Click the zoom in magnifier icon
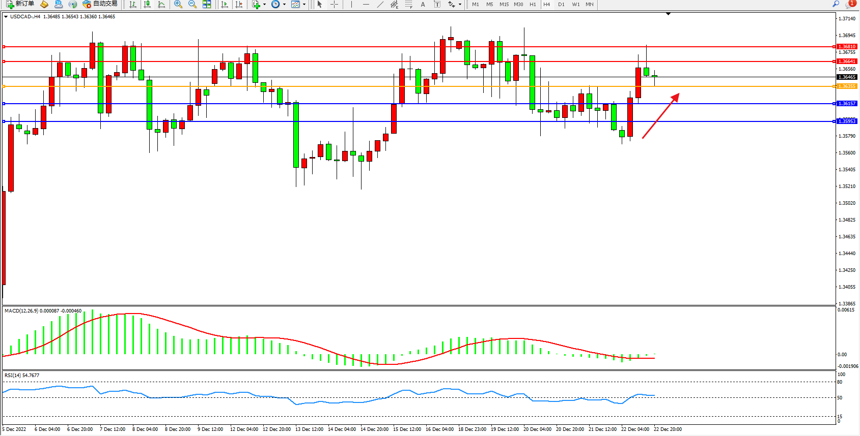The width and height of the screenshot is (860, 436). [178, 4]
